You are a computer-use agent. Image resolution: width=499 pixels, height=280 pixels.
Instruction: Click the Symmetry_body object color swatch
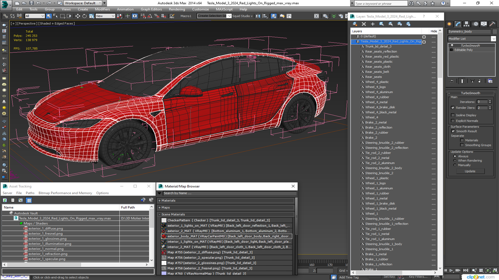(495, 32)
